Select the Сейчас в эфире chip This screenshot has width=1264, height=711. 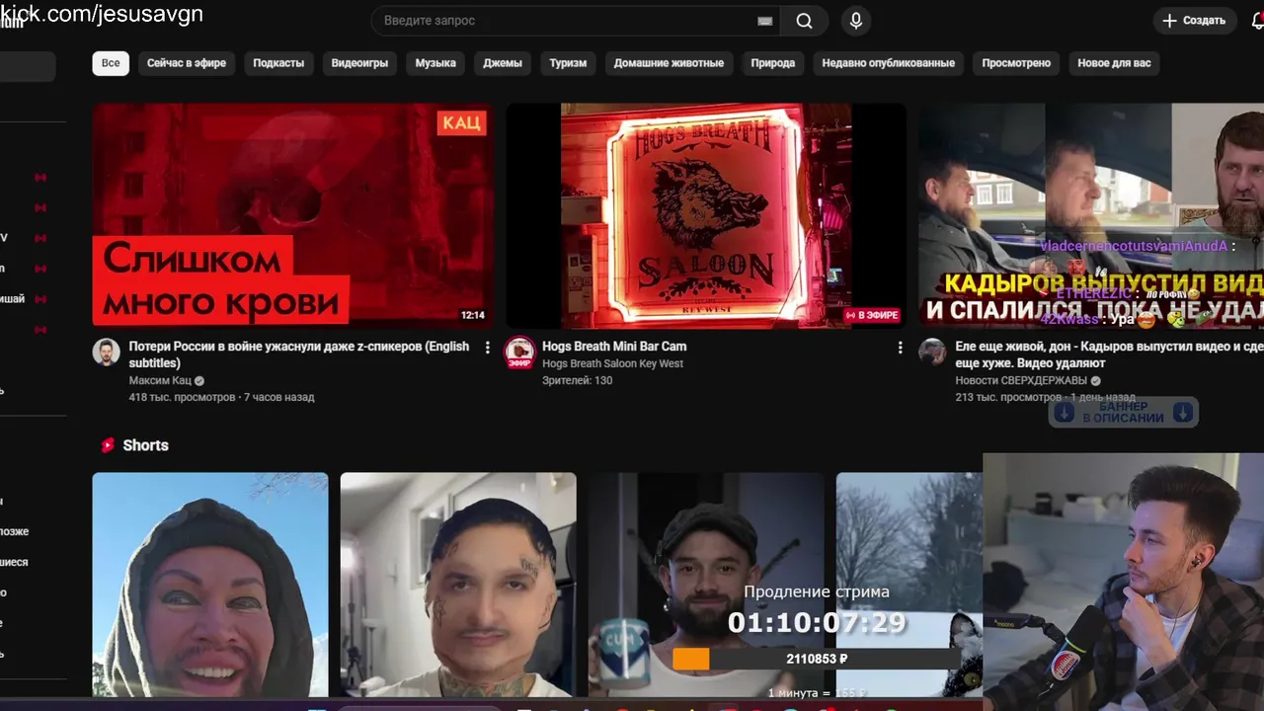(x=187, y=63)
